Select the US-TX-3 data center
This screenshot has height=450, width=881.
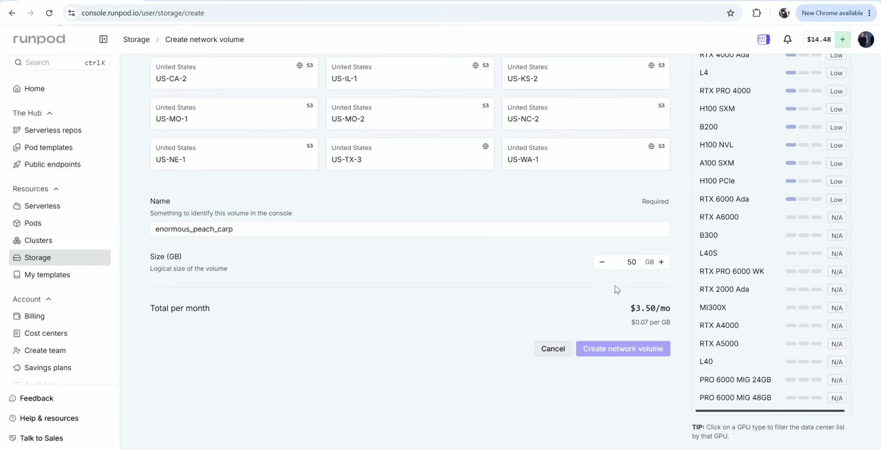(x=410, y=154)
